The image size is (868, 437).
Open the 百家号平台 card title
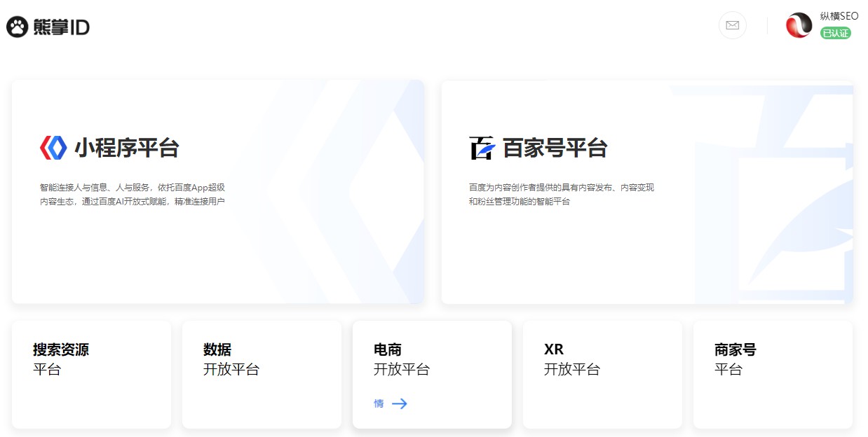pos(555,148)
